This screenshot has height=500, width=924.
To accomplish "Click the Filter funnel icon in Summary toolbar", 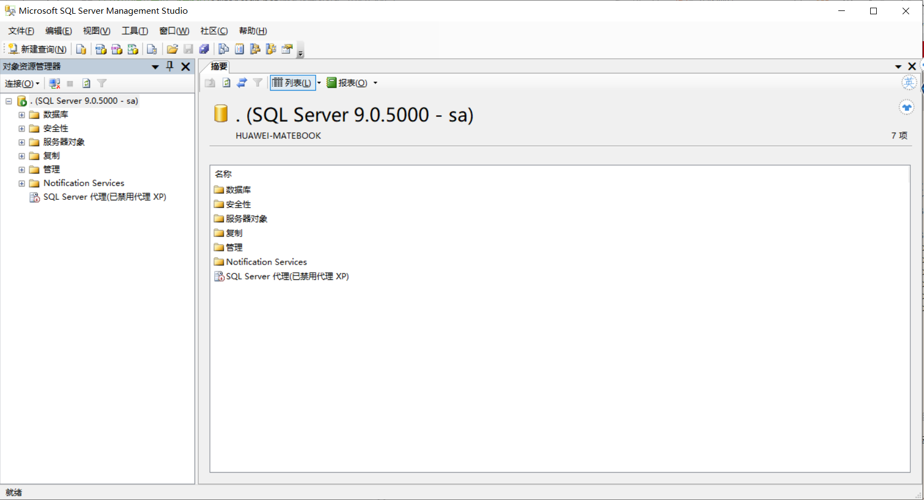I will click(258, 83).
